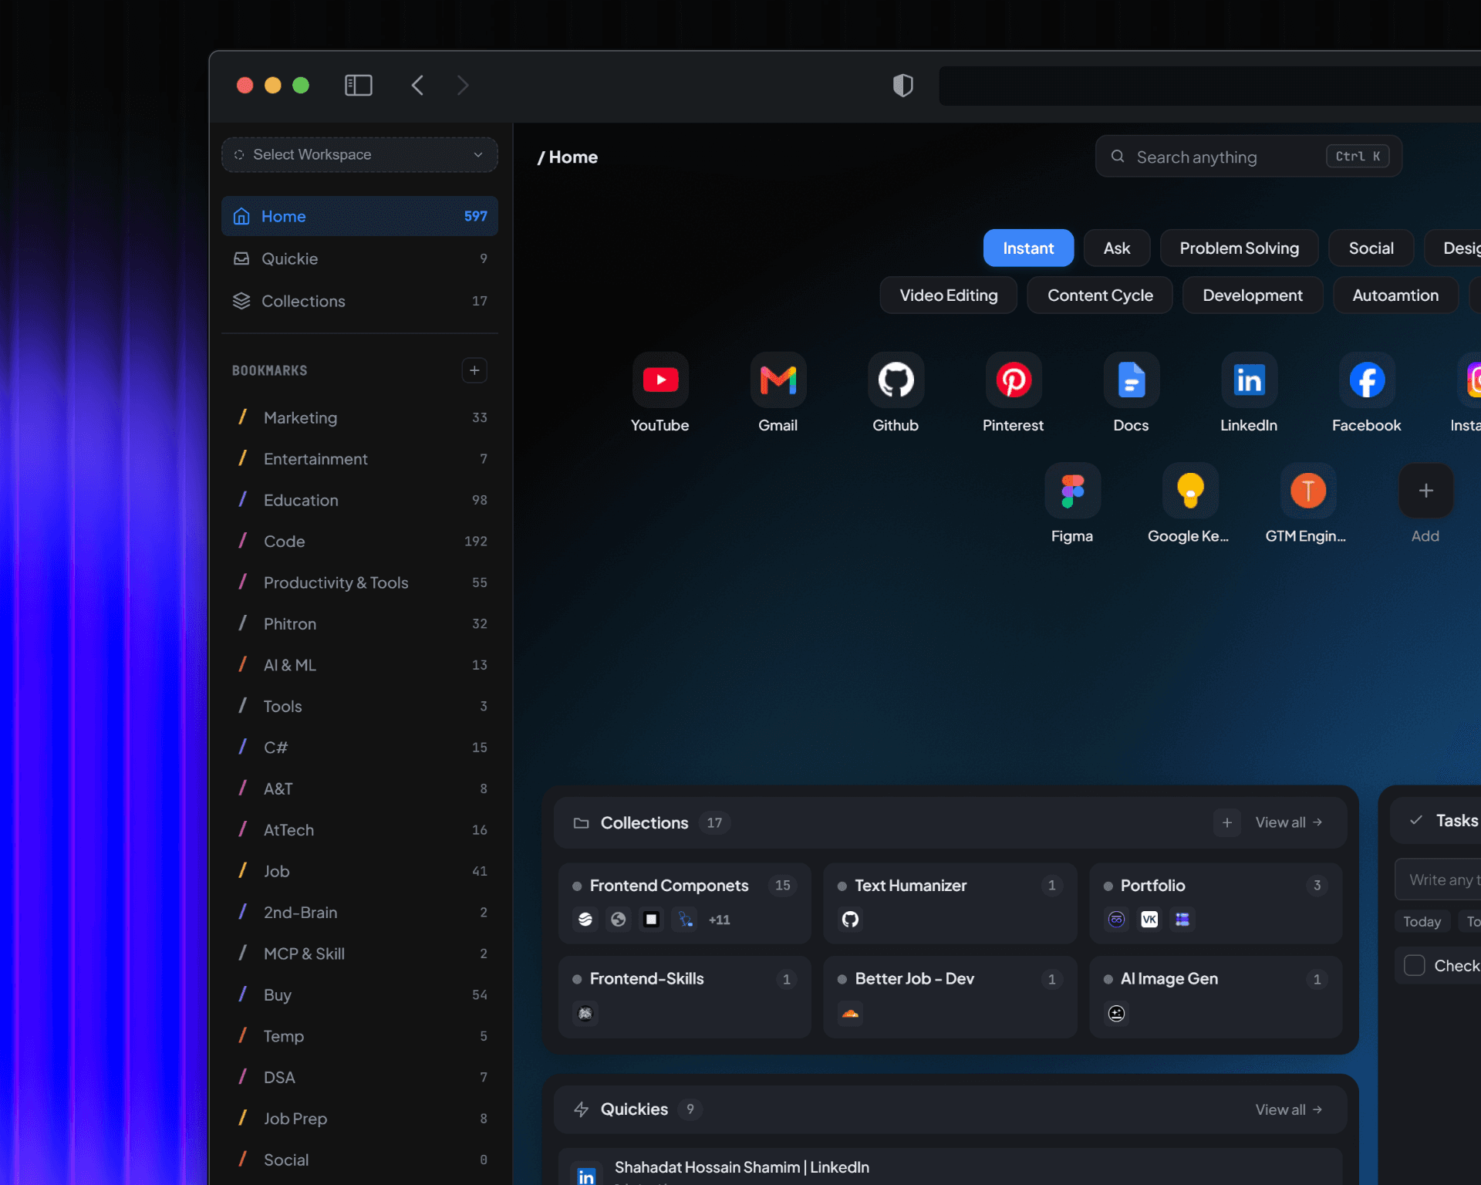Click the icon in AI Image Gen card
1481x1185 pixels.
pos(1116,1013)
